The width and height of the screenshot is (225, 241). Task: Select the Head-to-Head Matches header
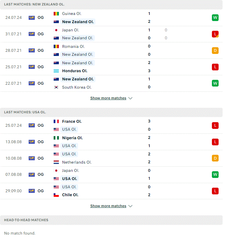coord(111,220)
